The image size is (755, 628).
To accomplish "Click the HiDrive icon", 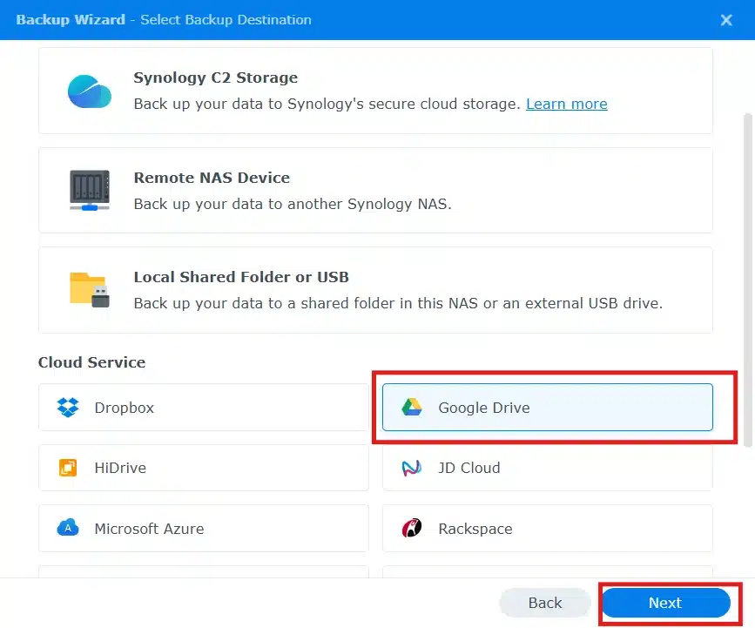I will (x=64, y=468).
